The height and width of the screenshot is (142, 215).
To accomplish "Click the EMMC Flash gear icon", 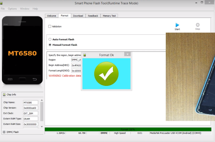I will coord(4,132).
